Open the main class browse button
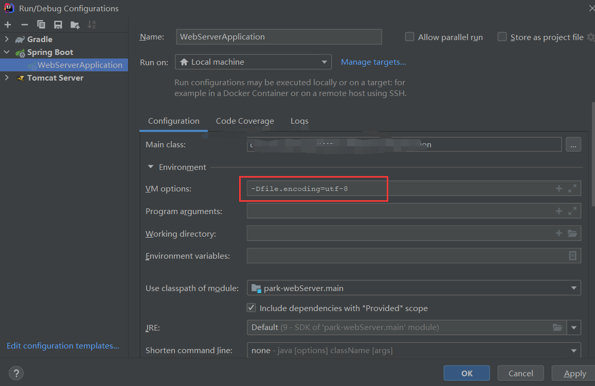Viewport: 595px width, 386px height. 573,145
